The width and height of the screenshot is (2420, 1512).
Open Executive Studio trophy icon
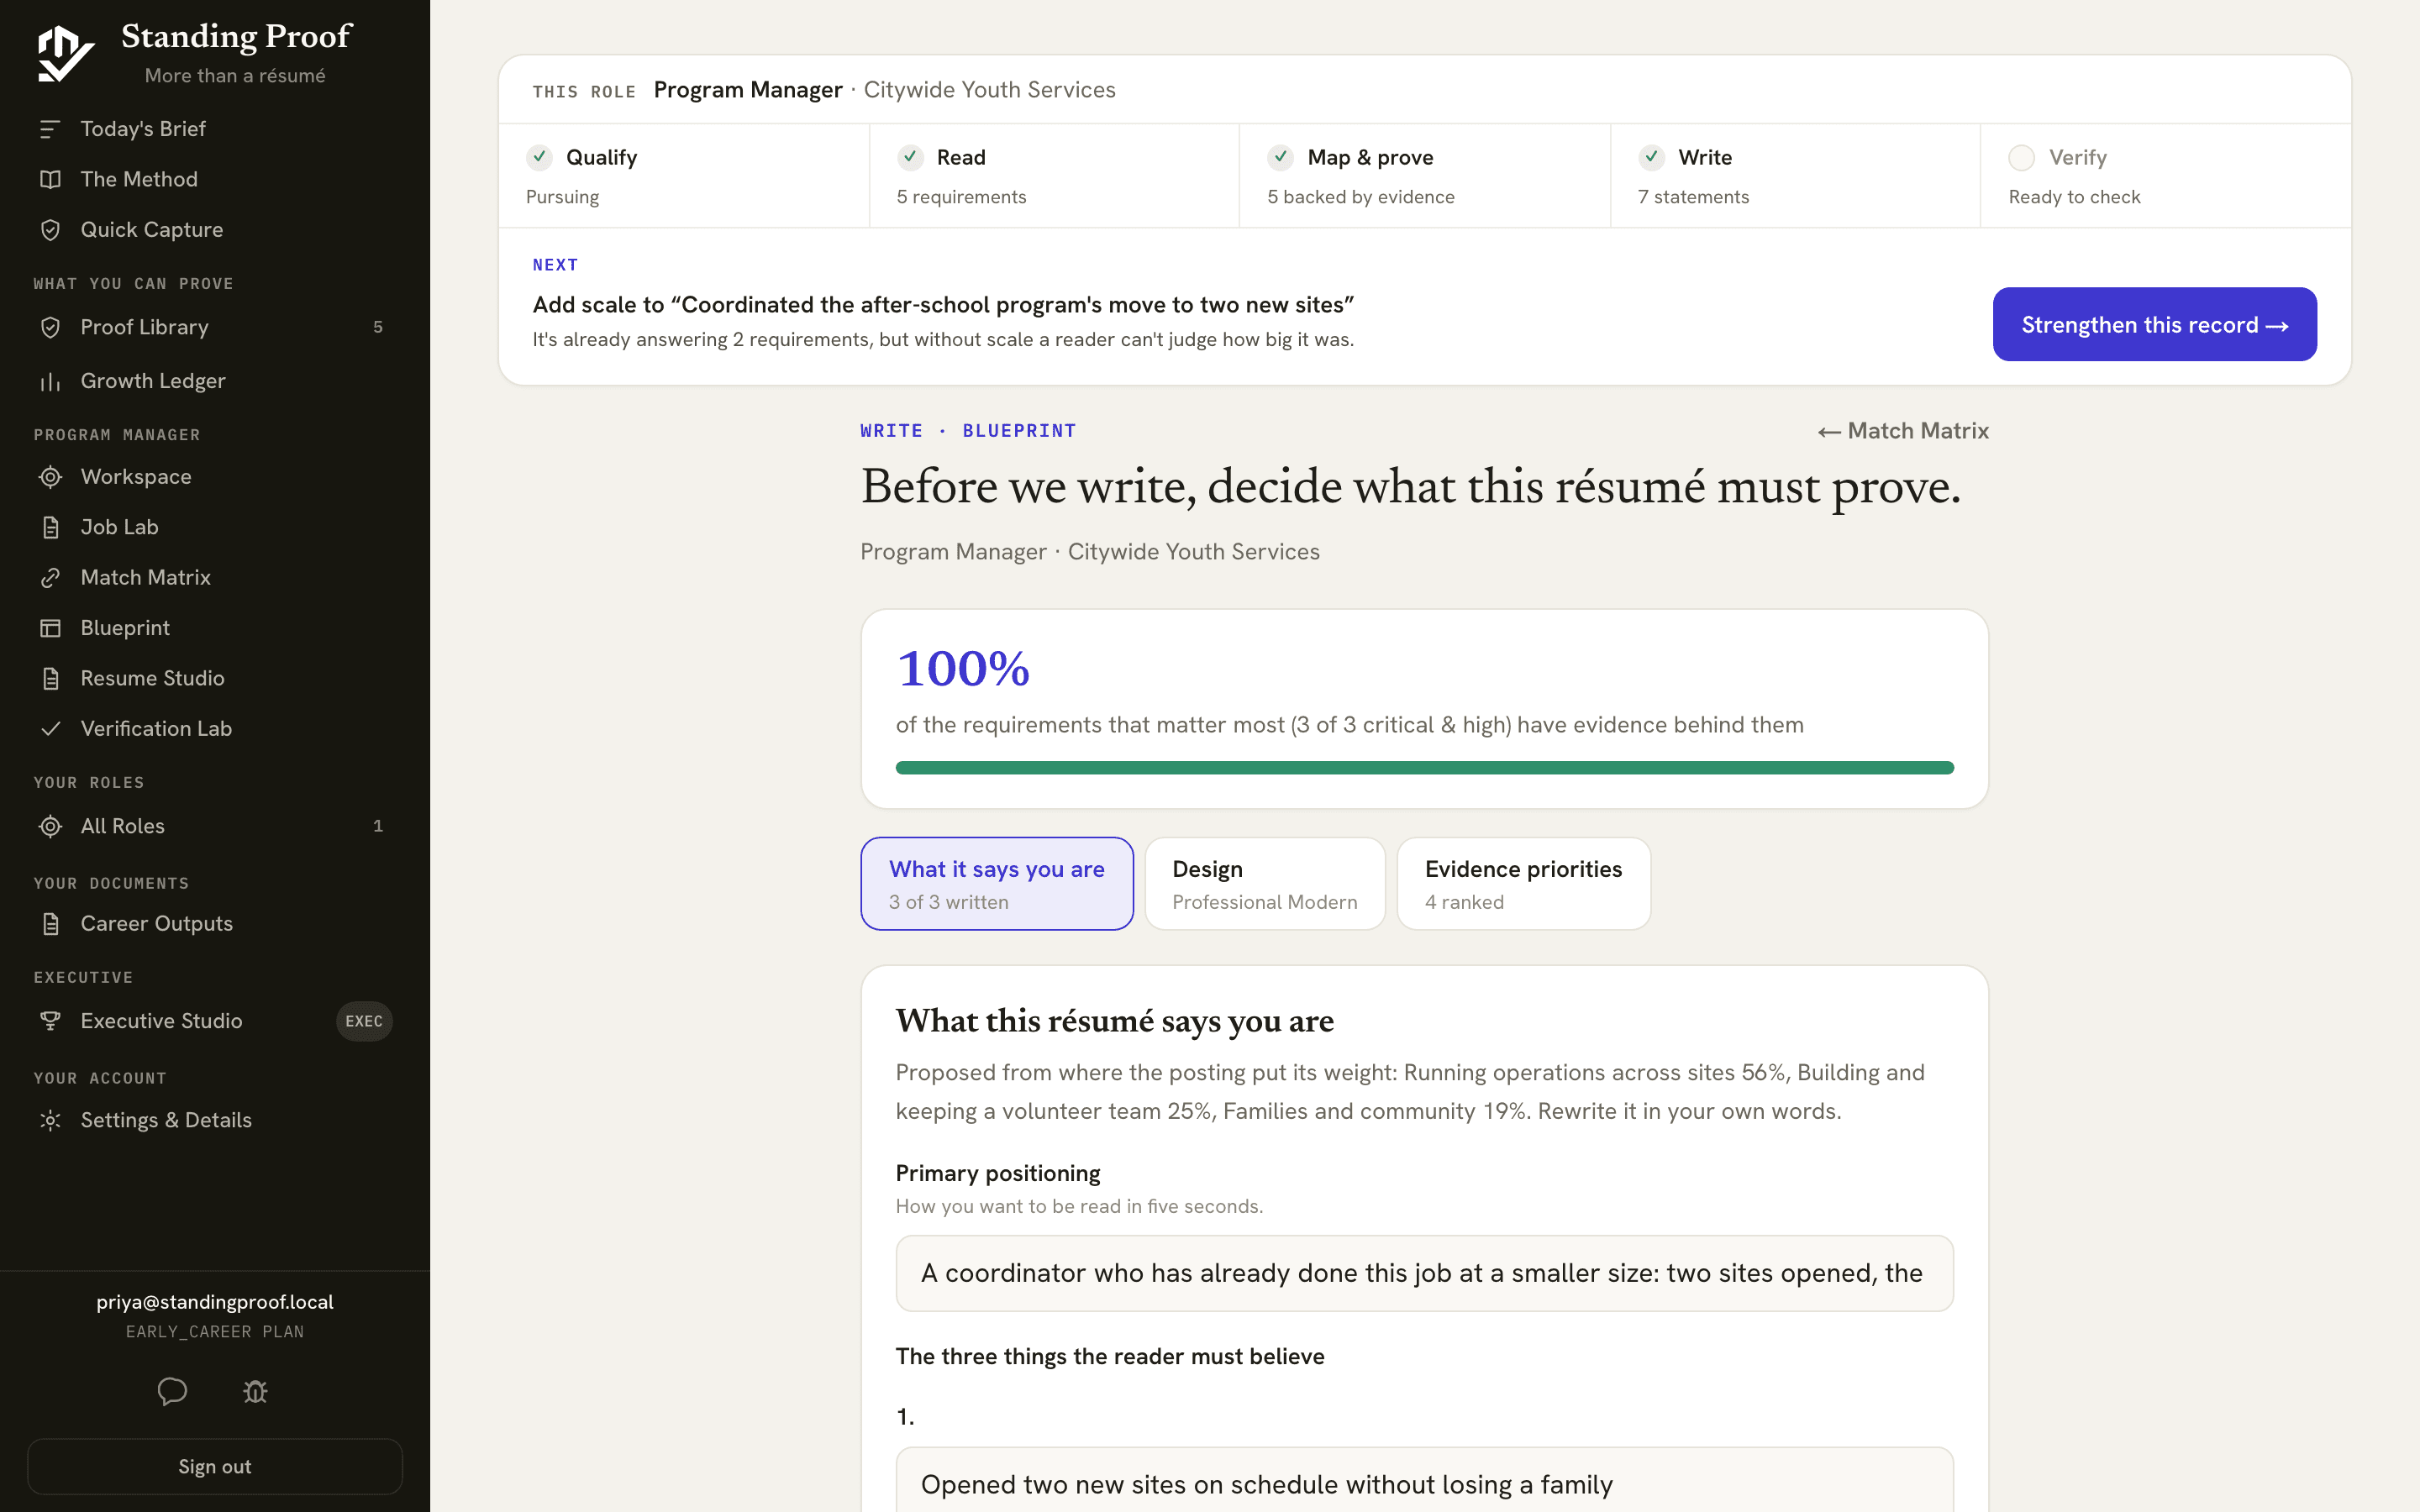pyautogui.click(x=50, y=1021)
